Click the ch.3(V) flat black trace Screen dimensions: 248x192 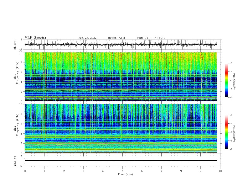click(121, 161)
